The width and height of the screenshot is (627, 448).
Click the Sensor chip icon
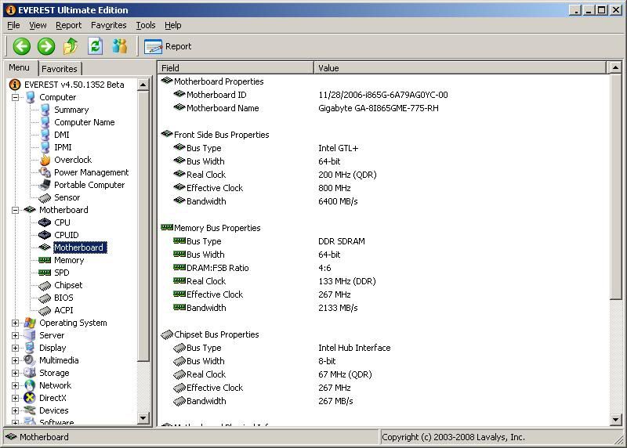pyautogui.click(x=45, y=197)
